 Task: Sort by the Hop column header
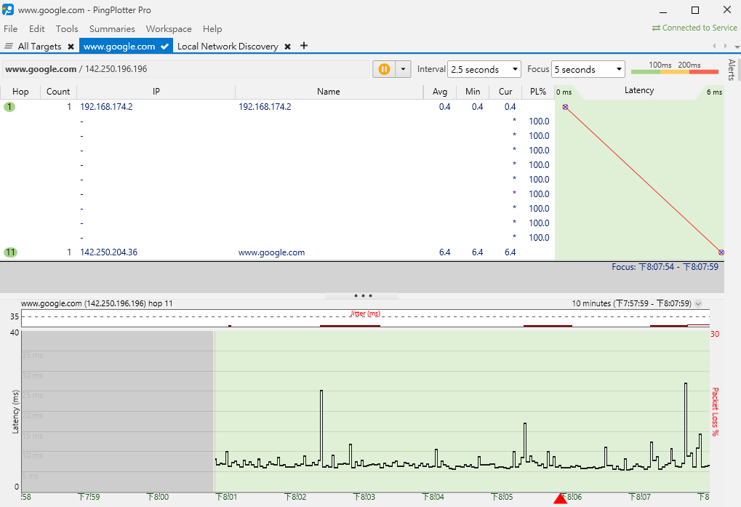click(20, 92)
